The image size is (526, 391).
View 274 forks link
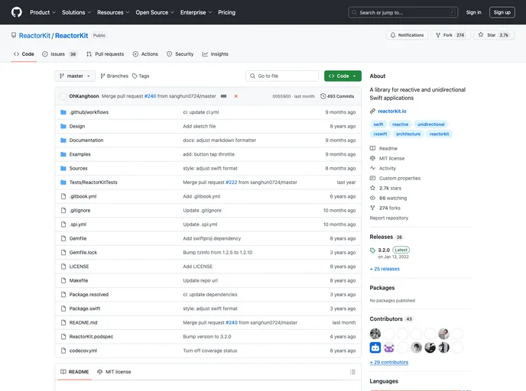coord(385,208)
